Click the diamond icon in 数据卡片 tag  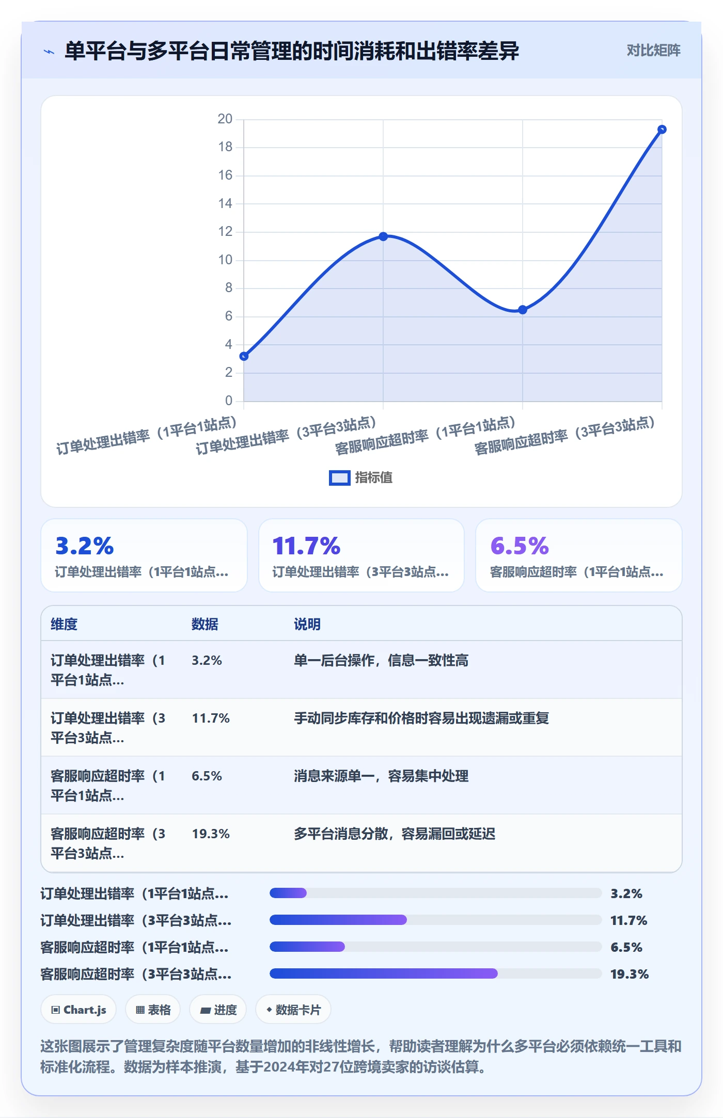click(269, 1010)
